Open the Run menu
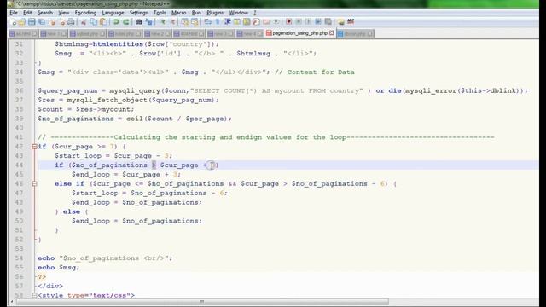The width and height of the screenshot is (546, 307). click(x=196, y=13)
